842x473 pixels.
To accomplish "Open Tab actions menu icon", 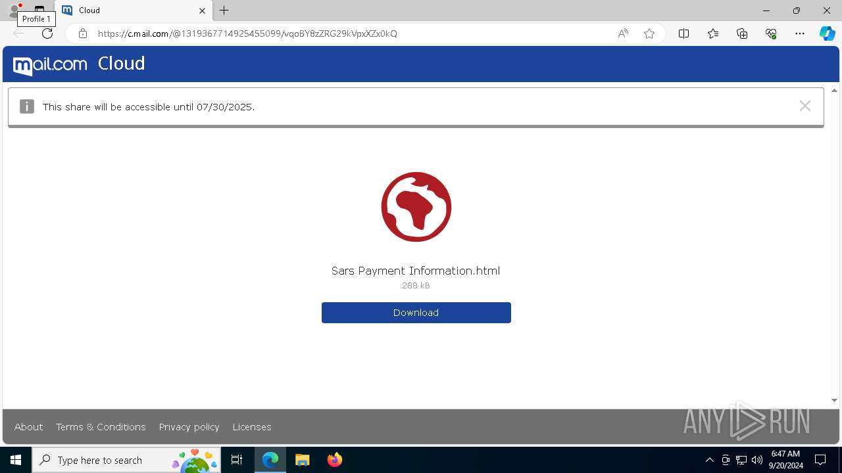I will (39, 11).
